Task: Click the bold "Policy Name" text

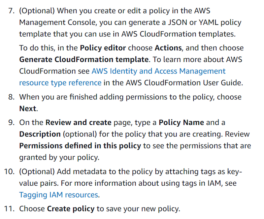Action: [x=181, y=123]
